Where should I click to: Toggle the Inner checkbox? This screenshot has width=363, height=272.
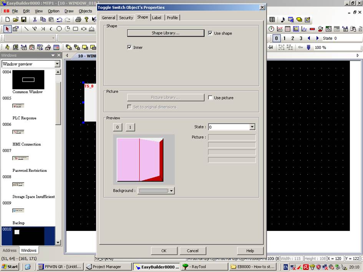[x=130, y=47]
